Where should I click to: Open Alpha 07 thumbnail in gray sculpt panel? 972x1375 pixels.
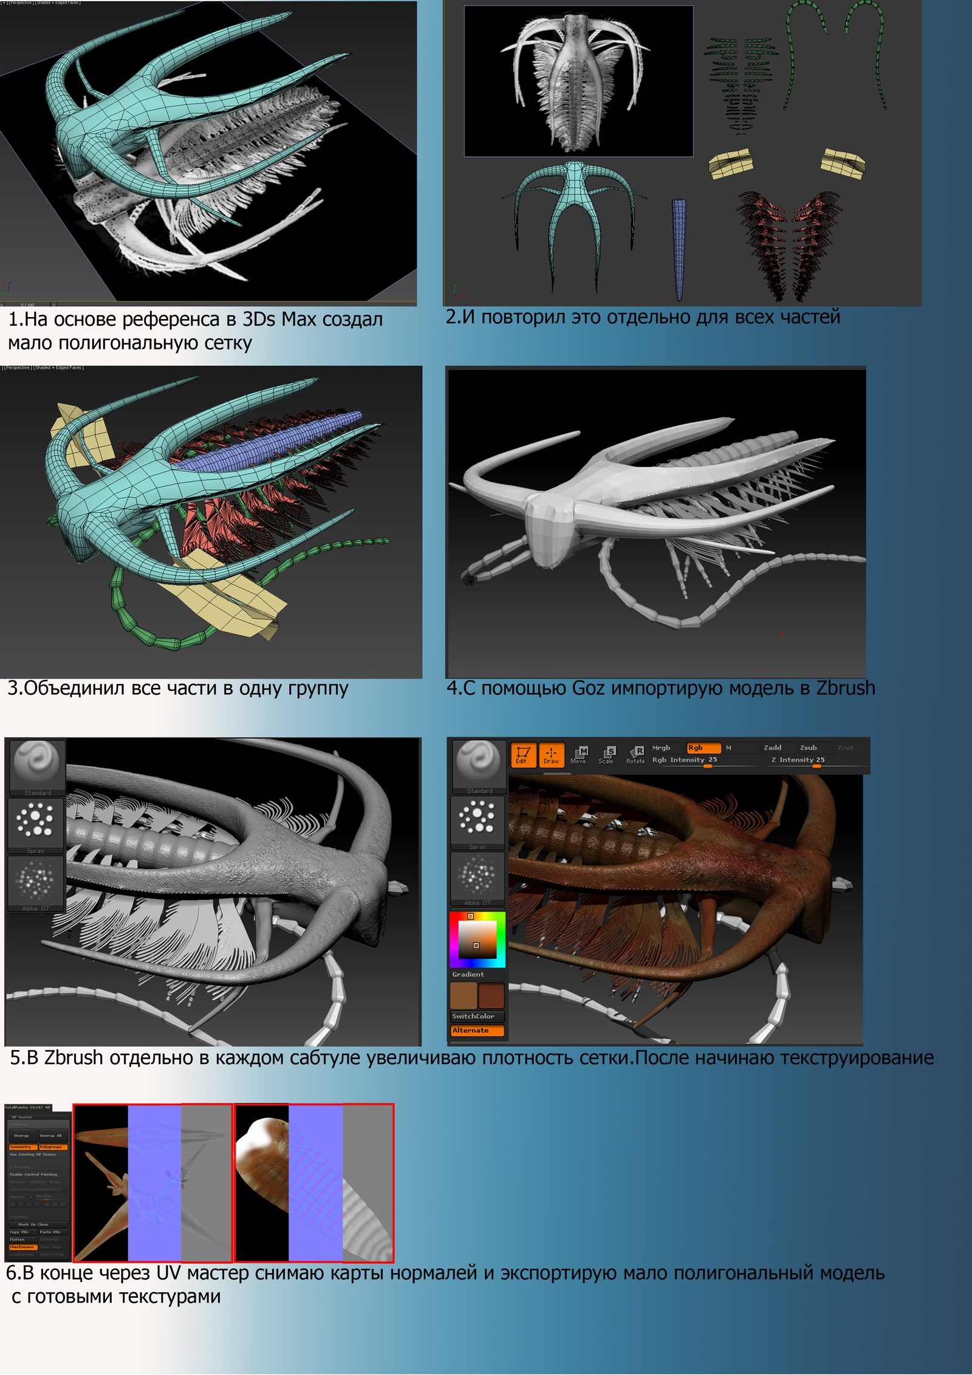[x=36, y=883]
